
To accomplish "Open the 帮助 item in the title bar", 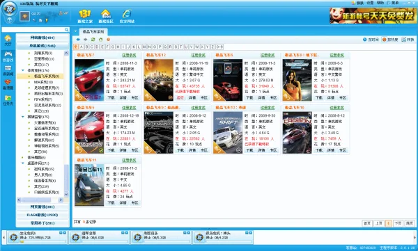I will pos(380,3).
